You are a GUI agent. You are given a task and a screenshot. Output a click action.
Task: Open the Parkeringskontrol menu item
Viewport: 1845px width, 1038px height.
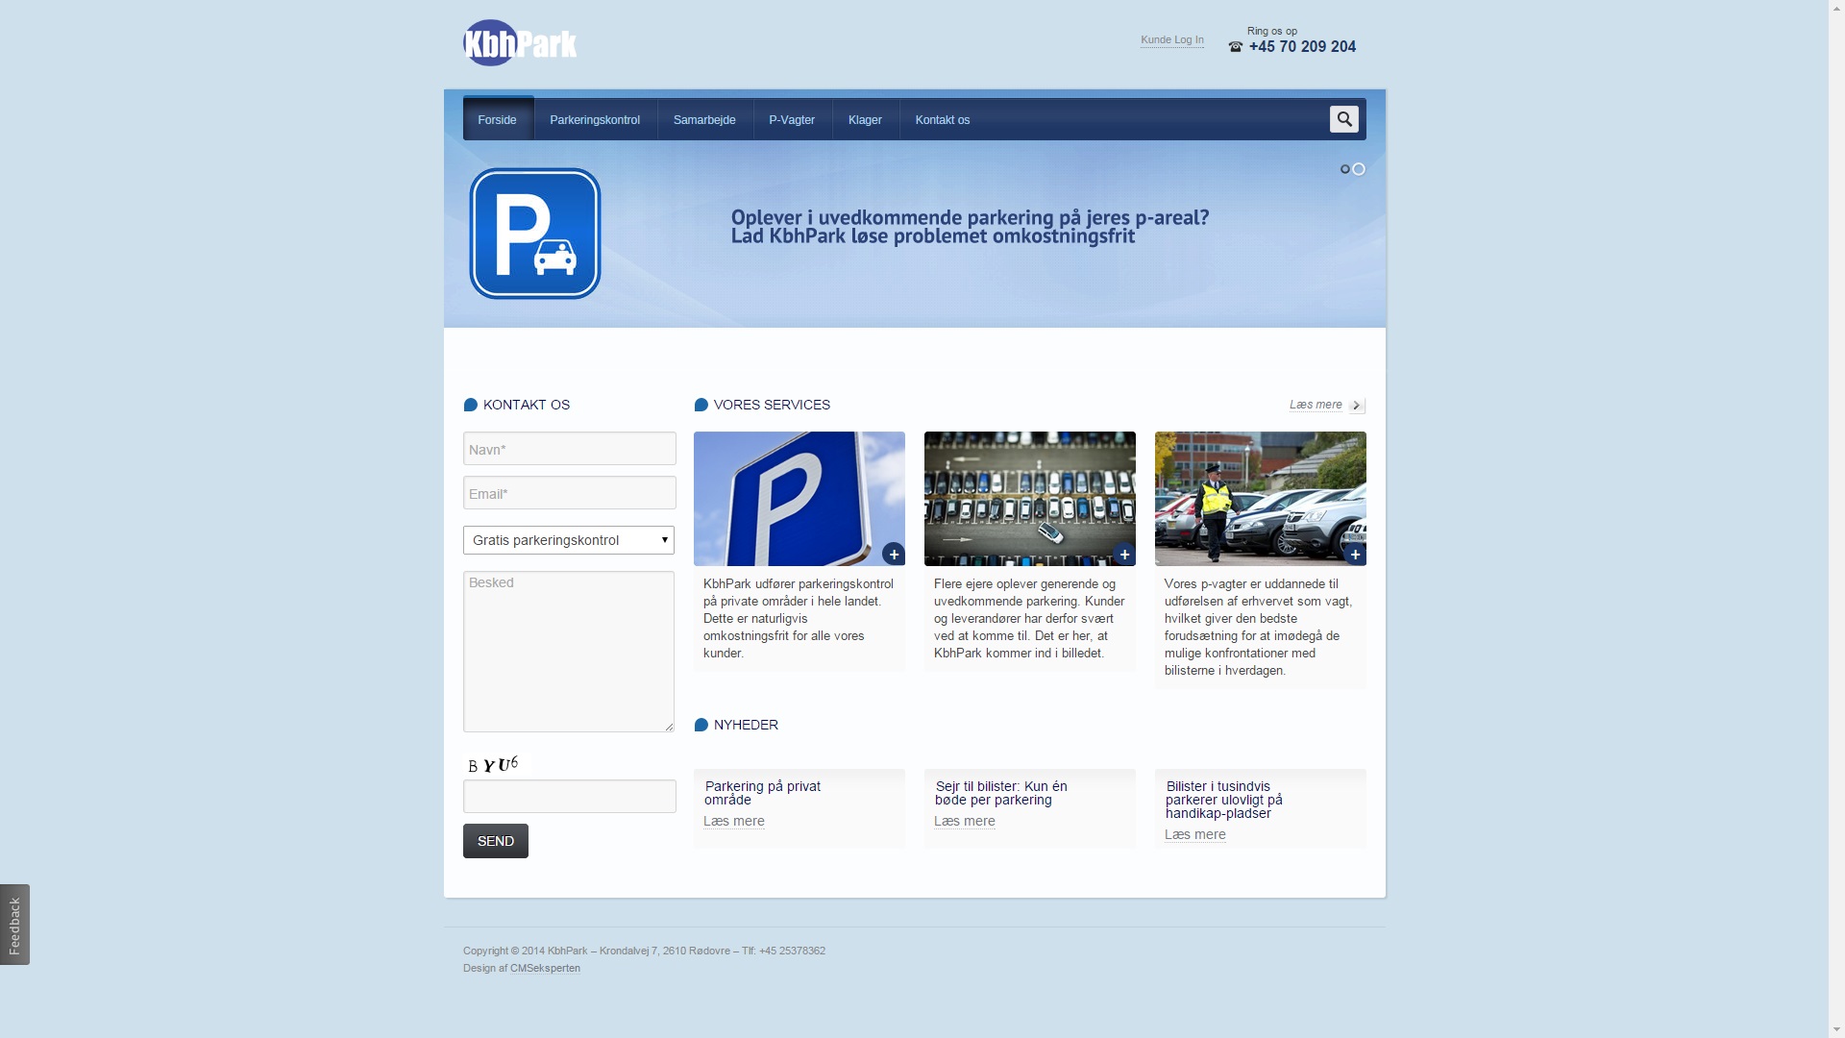click(x=595, y=120)
